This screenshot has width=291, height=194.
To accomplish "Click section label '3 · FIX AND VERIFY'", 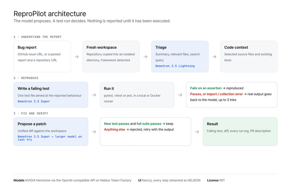I will [x=31, y=113].
